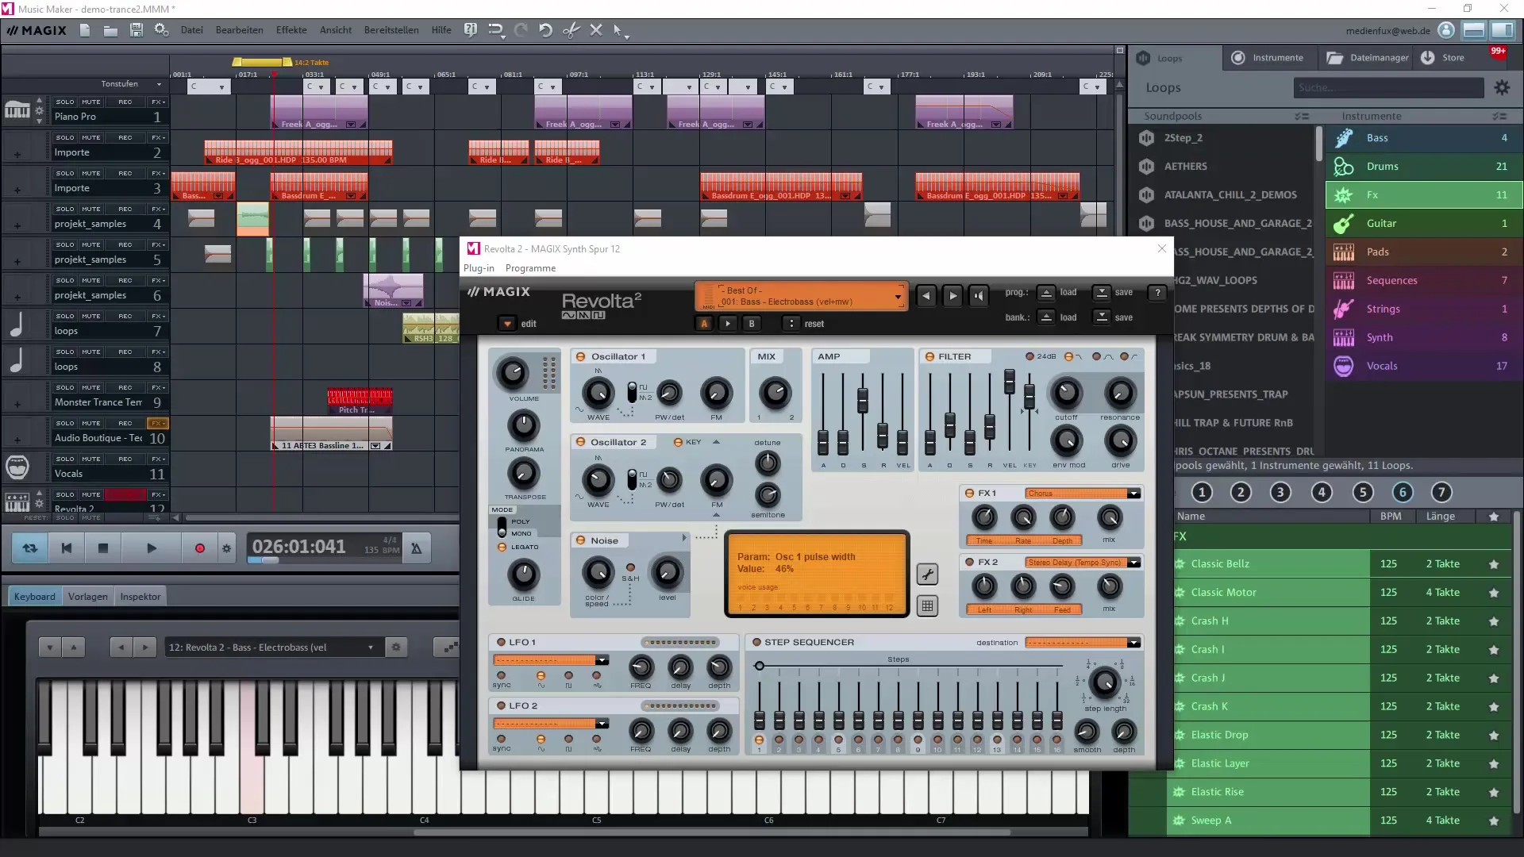Go to previous Revolta 2 preset

(x=926, y=296)
